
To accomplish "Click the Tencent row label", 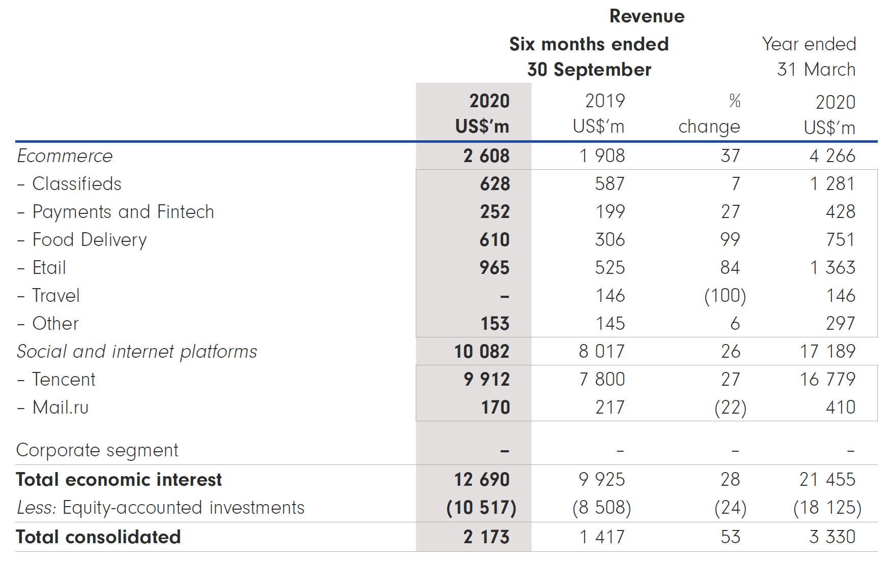I will click(x=64, y=380).
